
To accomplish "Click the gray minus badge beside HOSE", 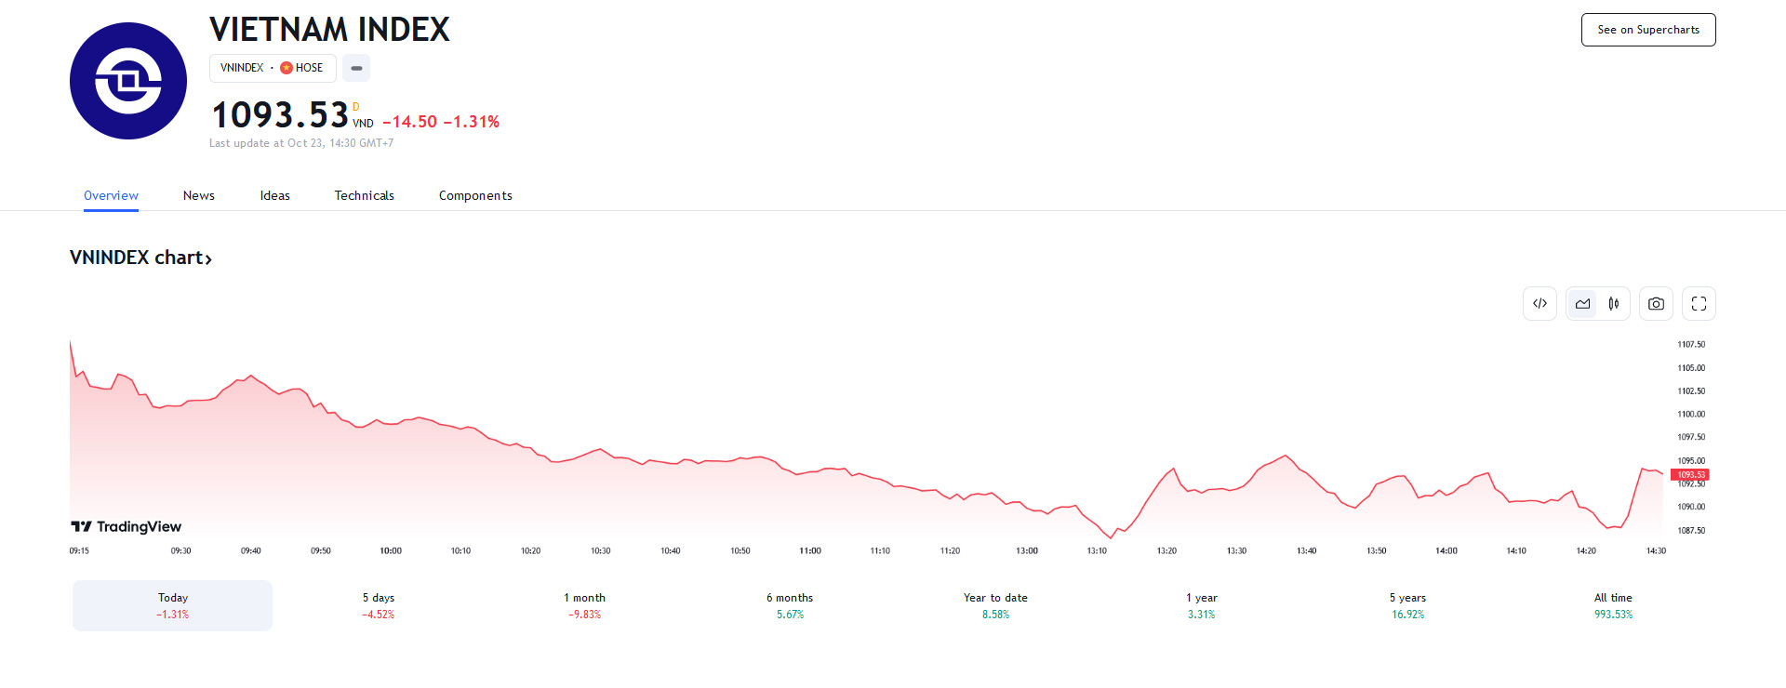I will [x=356, y=68].
